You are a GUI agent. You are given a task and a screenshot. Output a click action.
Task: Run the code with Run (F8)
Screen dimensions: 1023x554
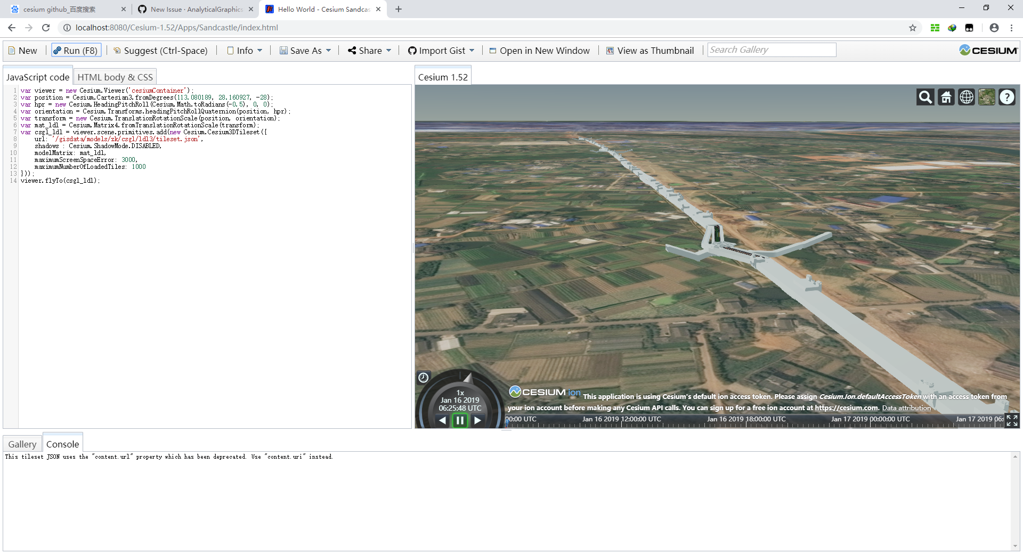point(75,51)
